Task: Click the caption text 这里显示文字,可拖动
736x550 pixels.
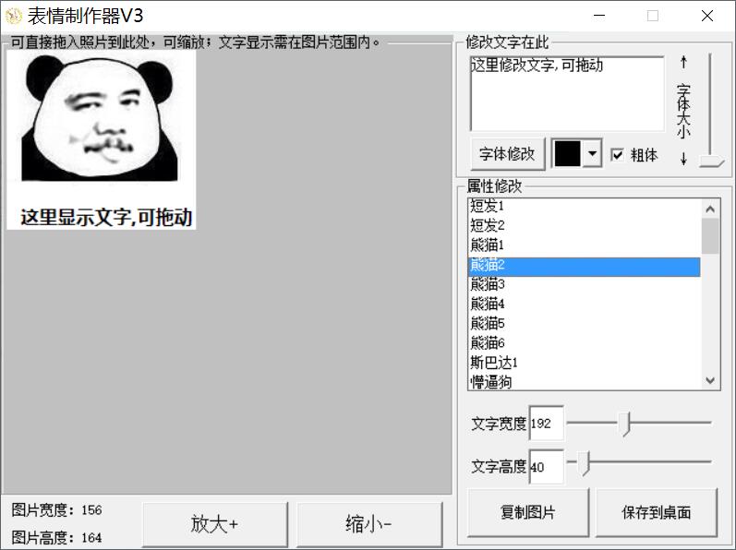Action: 106,217
